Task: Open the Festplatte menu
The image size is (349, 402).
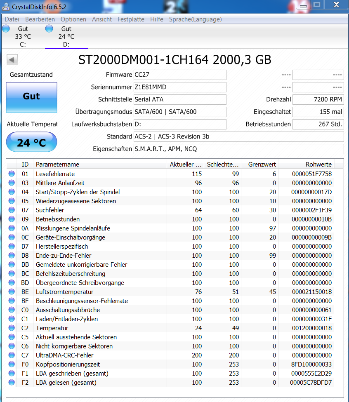Action: [131, 19]
